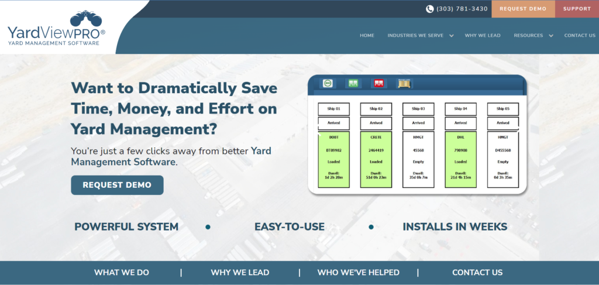Click the blue Request Demo hero button
The width and height of the screenshot is (599, 285).
coord(117,185)
